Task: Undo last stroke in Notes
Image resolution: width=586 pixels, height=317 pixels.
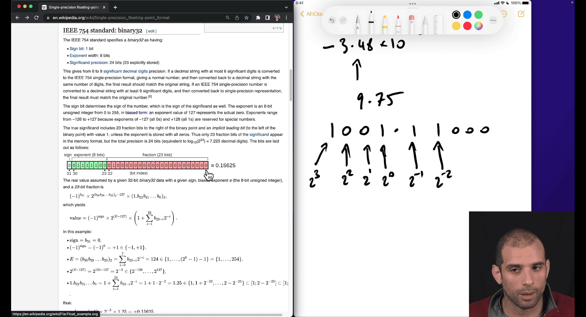Action: [x=332, y=20]
